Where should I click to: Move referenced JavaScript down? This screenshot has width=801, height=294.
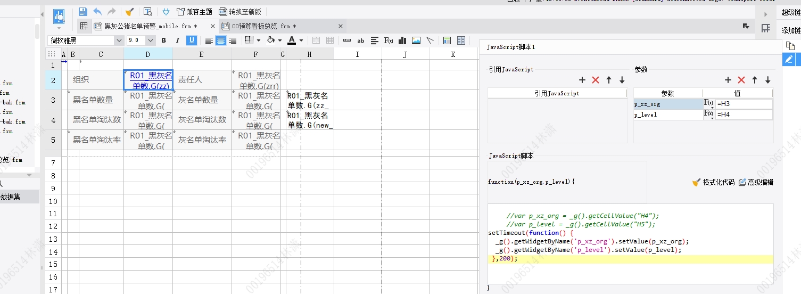pyautogui.click(x=622, y=80)
